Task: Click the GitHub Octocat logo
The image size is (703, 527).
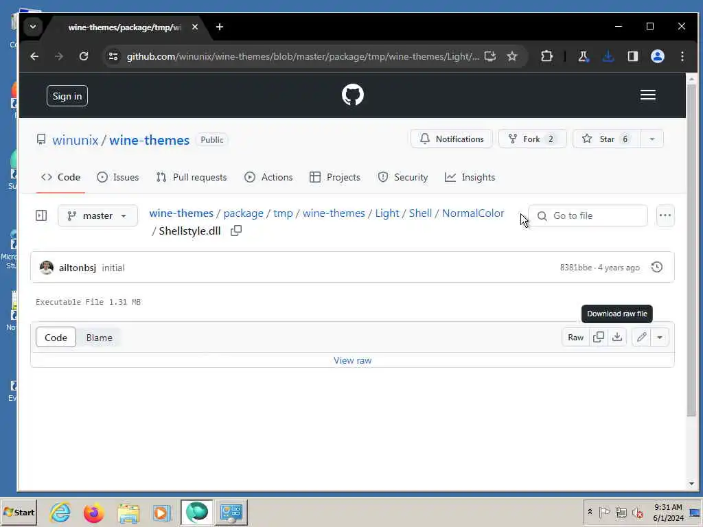Action: point(353,95)
